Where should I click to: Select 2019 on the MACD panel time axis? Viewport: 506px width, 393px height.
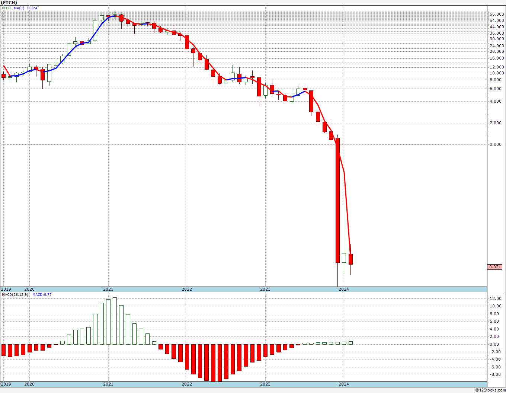point(6,384)
